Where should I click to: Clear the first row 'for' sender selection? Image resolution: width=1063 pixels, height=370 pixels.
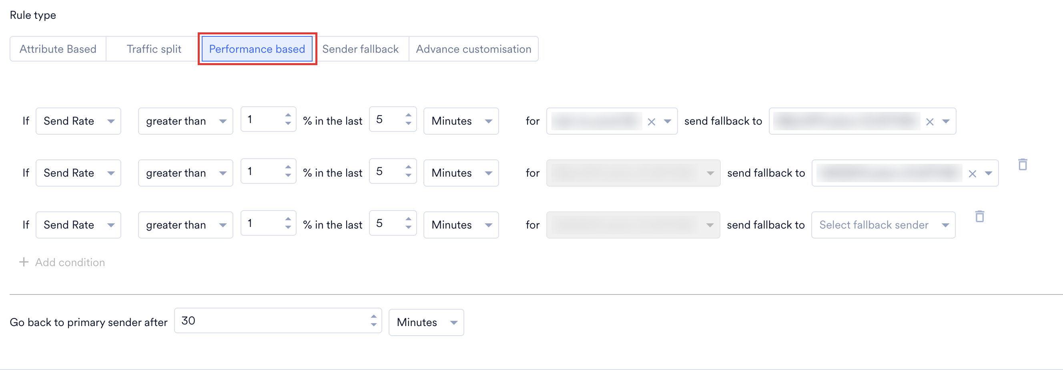tap(652, 122)
